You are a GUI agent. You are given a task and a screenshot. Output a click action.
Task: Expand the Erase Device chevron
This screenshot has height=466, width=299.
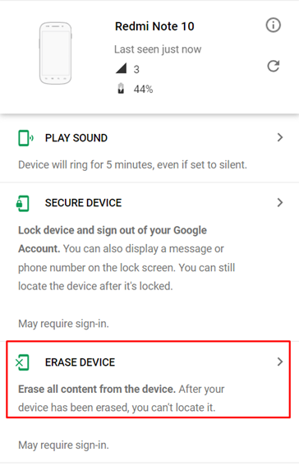click(280, 362)
